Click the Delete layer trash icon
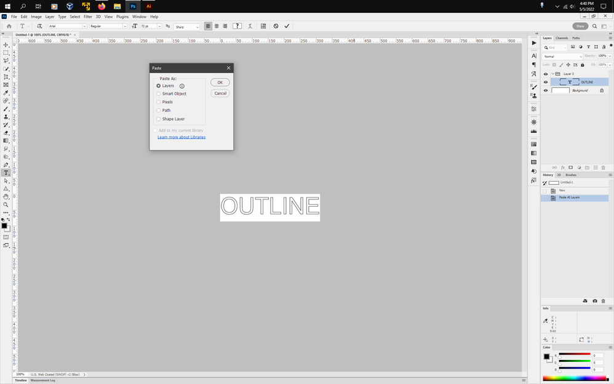This screenshot has width=614, height=384. click(602, 166)
